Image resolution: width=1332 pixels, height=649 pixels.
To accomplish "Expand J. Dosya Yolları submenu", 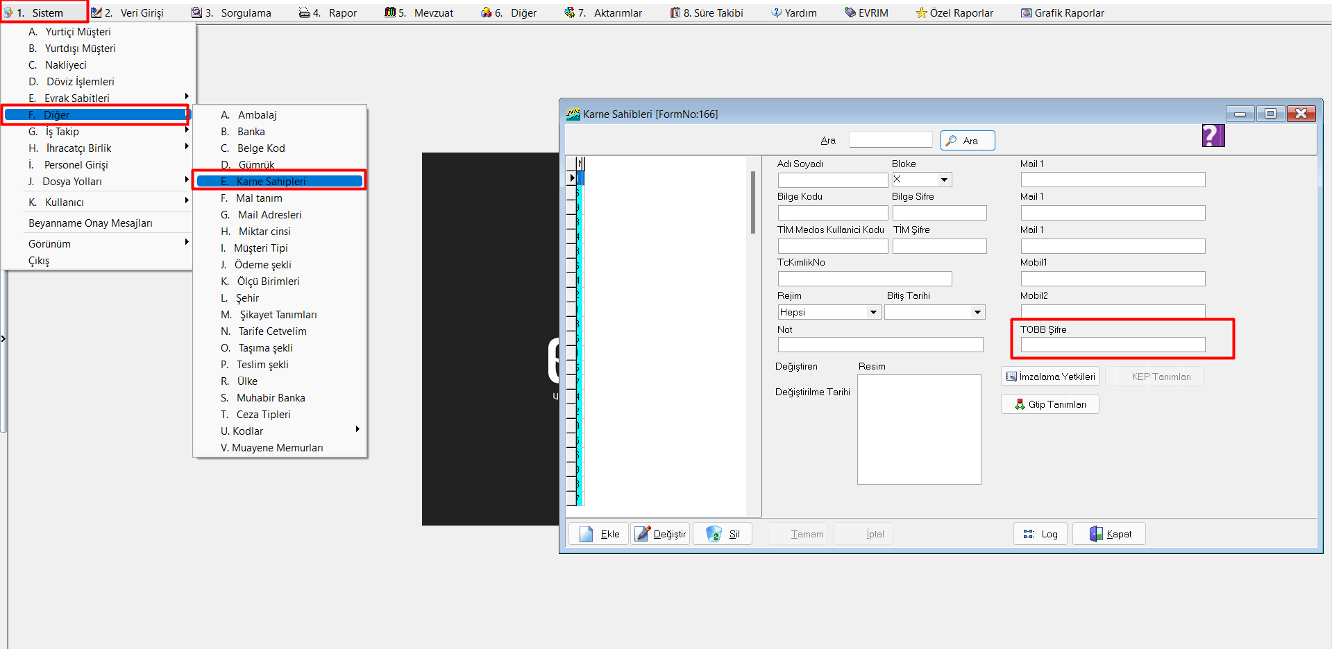I will point(97,181).
